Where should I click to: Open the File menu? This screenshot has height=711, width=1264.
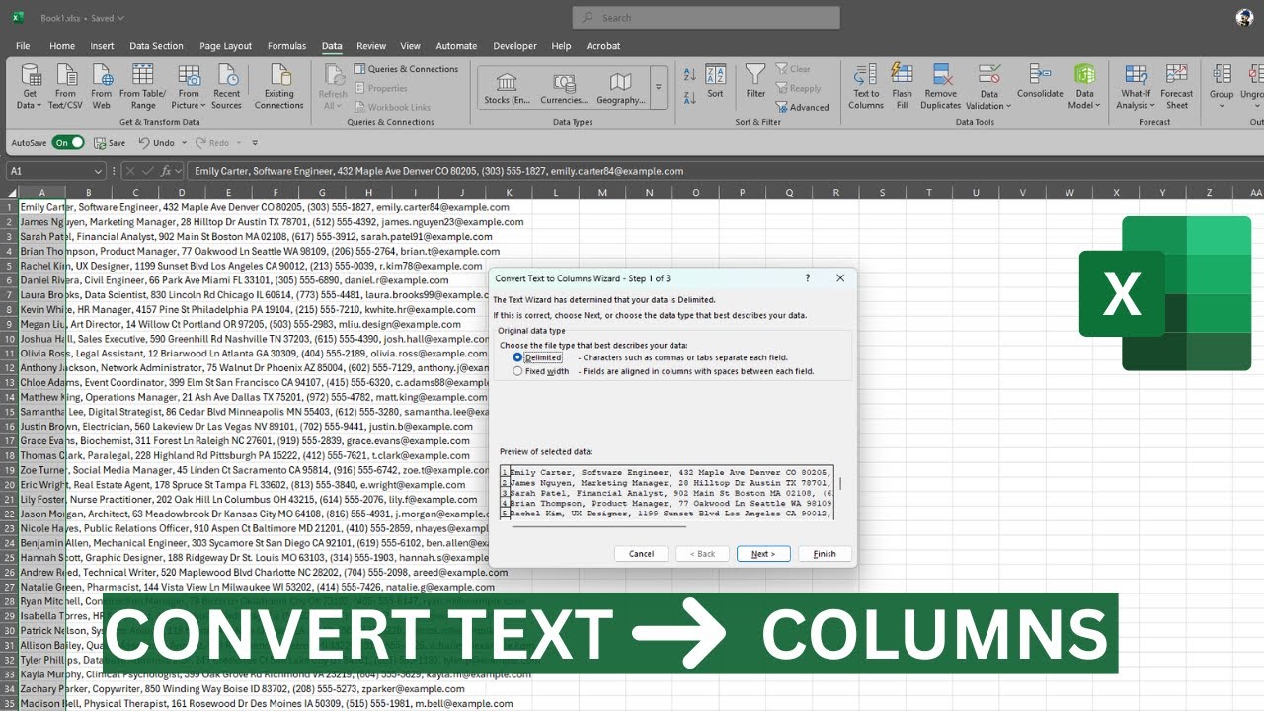[23, 46]
